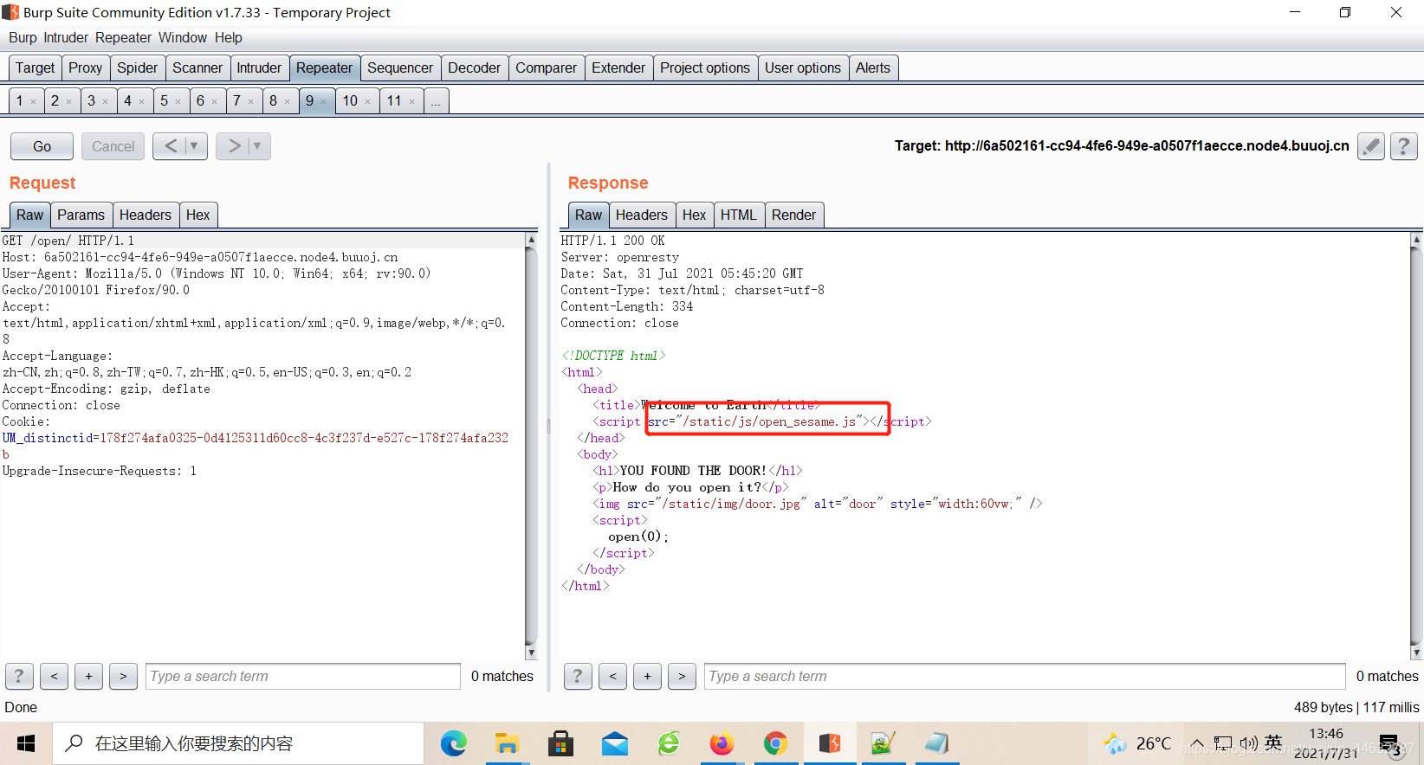This screenshot has height=765, width=1424.
Task: Switch to the Proxy tab
Action: tap(85, 67)
